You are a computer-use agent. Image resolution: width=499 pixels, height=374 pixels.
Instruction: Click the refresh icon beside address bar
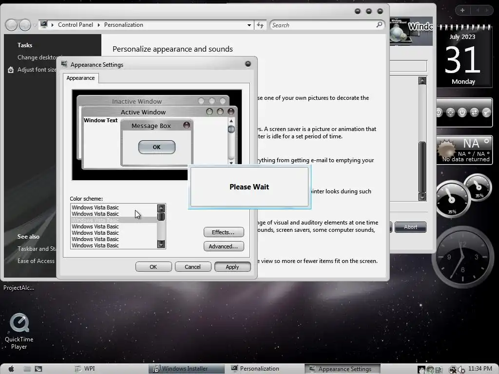(260, 25)
